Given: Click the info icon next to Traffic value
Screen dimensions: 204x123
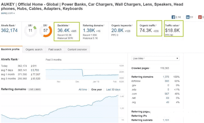Looking at the screenshot, I should (x=179, y=25).
